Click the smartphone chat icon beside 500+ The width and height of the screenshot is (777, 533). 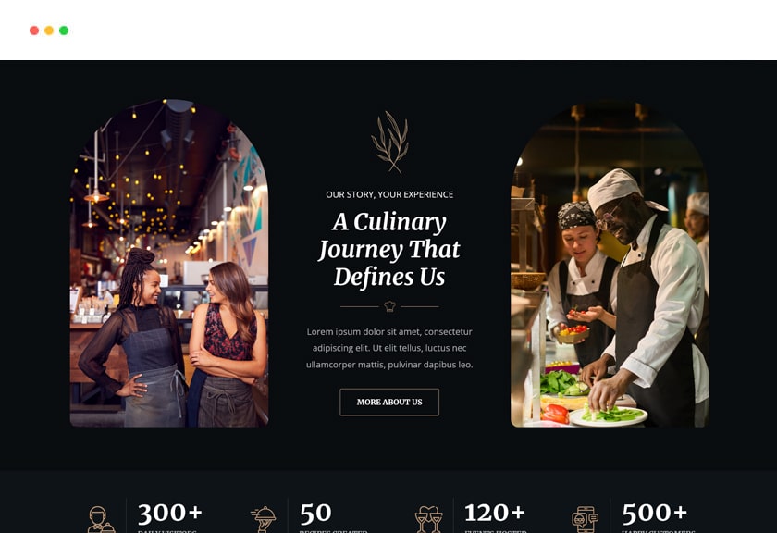click(x=585, y=520)
